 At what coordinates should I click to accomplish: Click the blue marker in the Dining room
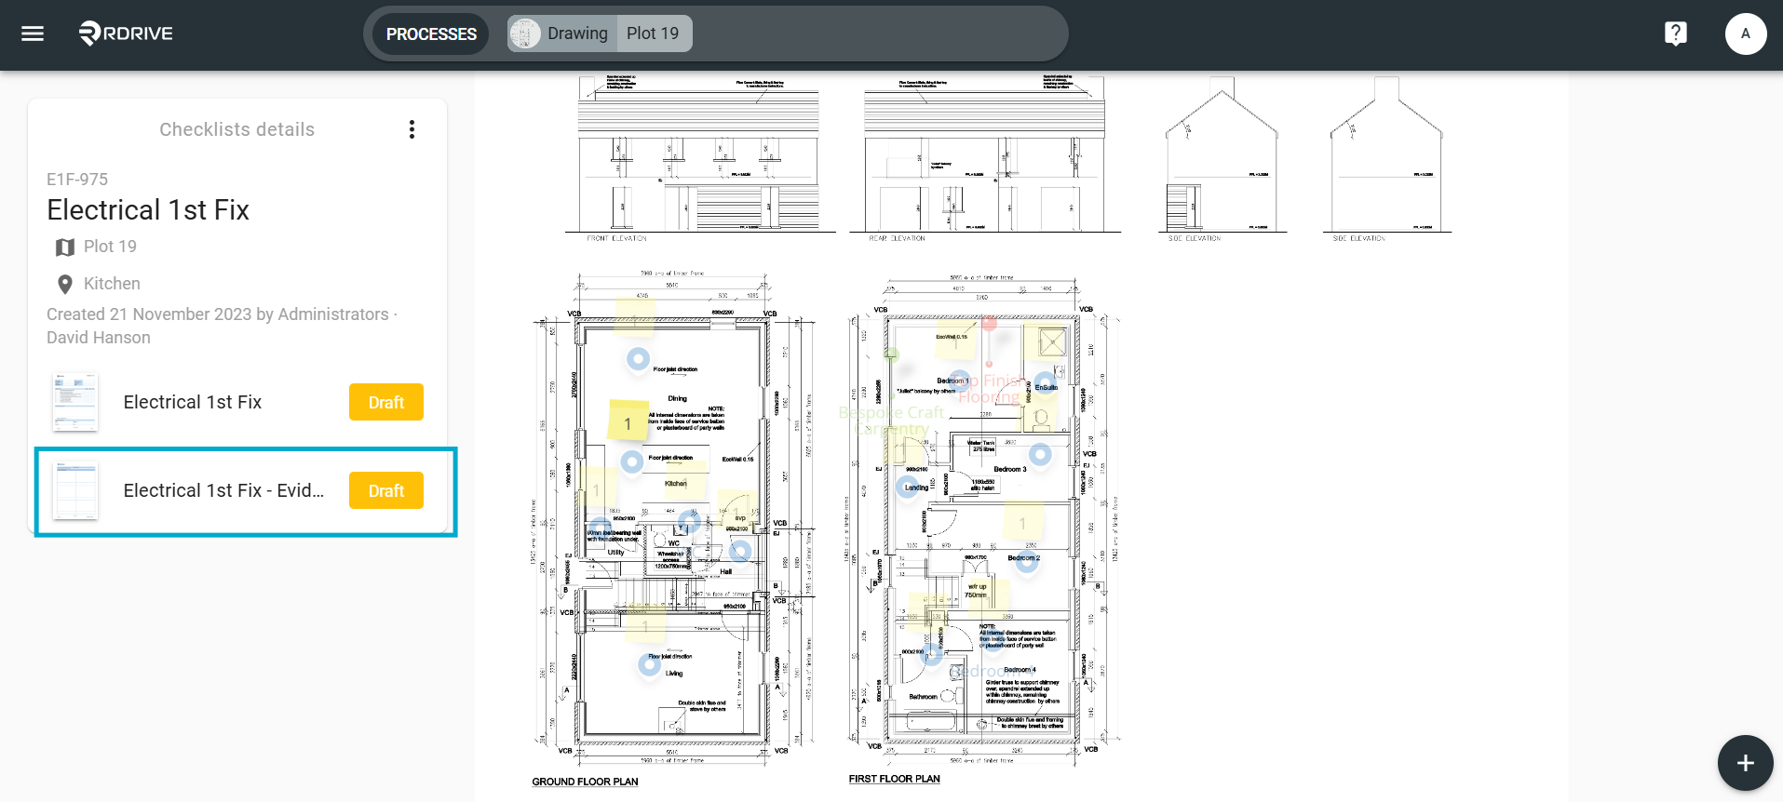coord(638,358)
